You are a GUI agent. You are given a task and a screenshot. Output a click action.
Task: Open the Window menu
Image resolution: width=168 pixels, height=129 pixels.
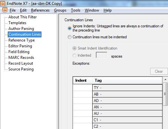click(92, 10)
